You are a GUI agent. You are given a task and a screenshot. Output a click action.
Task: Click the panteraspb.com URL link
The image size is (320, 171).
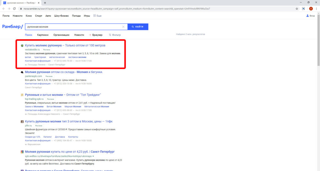(x=33, y=76)
